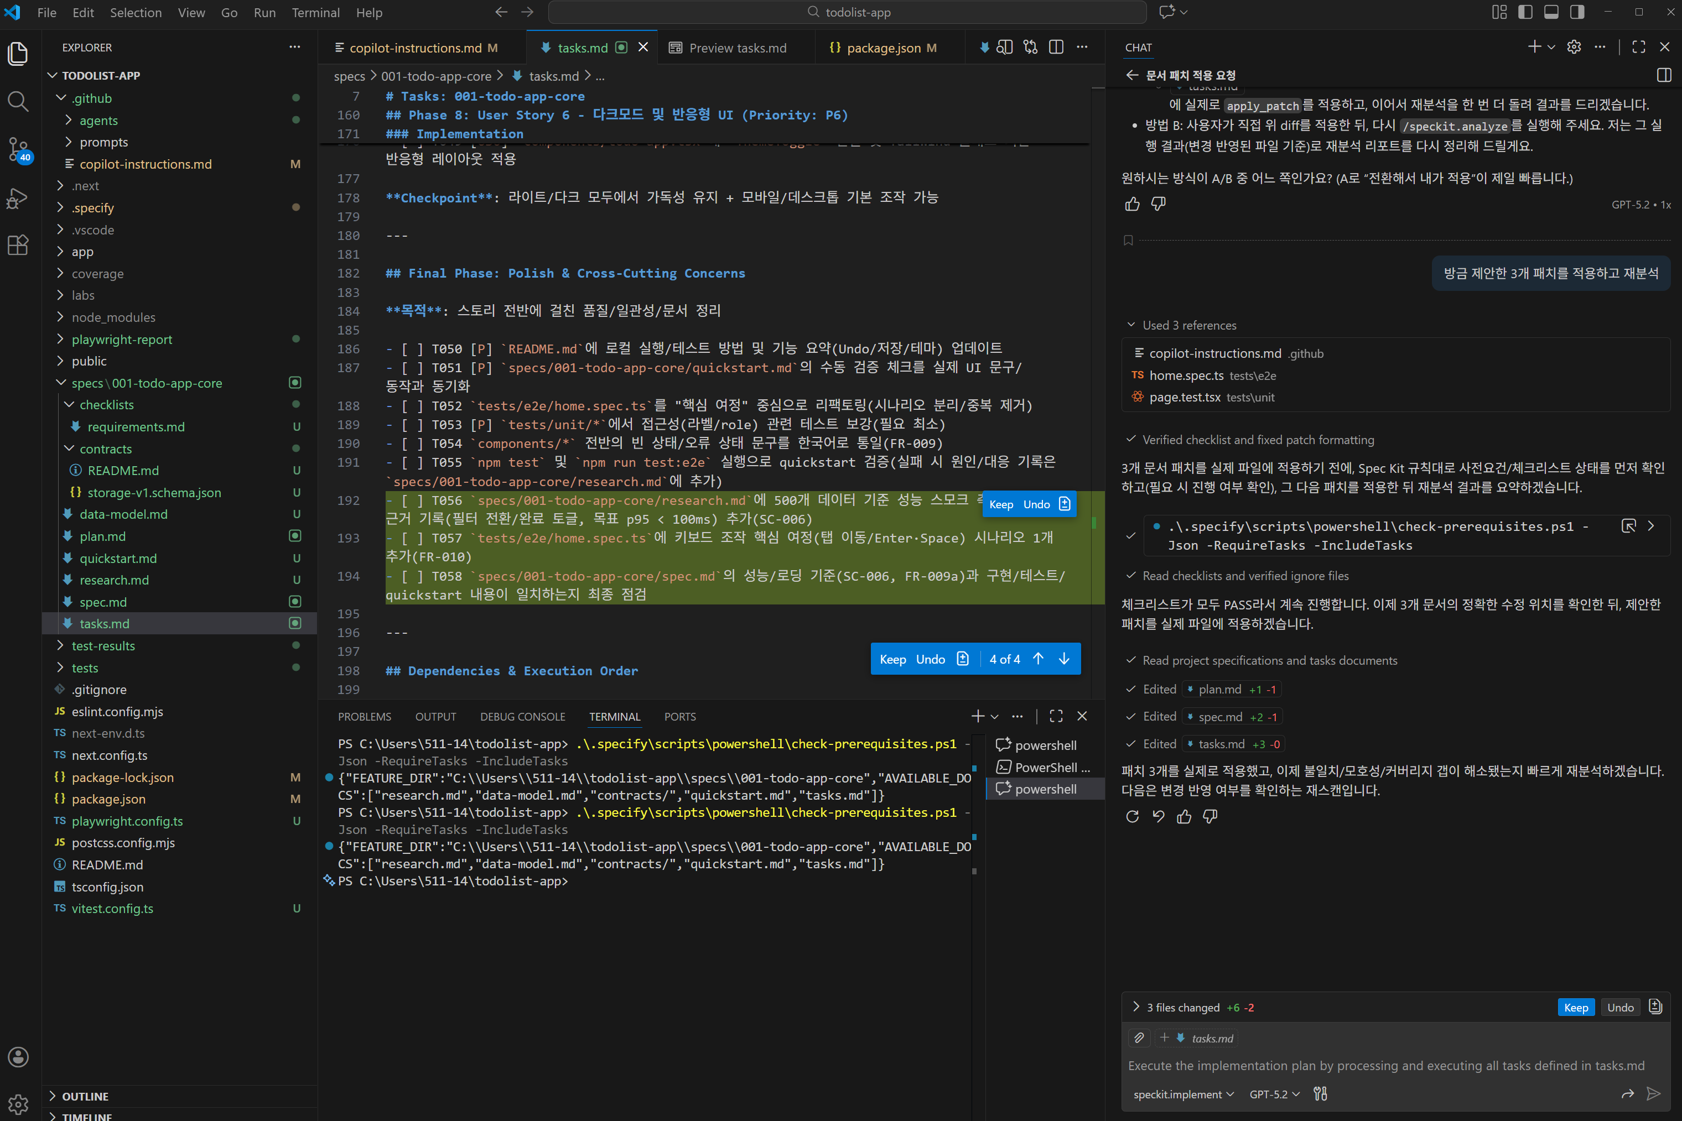1682x1121 pixels.
Task: Click the split editor right icon
Action: (1056, 47)
